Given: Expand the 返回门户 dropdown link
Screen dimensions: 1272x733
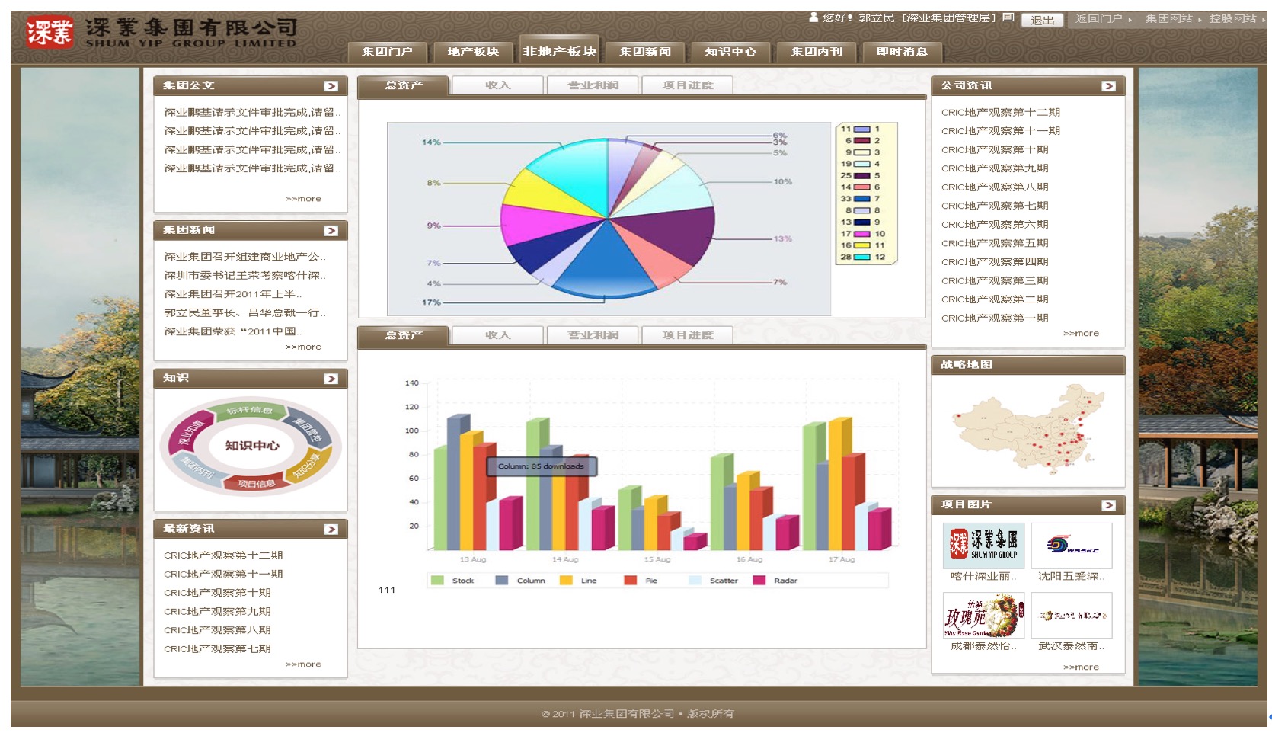Looking at the screenshot, I should 1102,19.
